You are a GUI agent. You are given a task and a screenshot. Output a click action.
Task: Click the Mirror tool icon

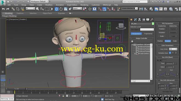tap(141, 9)
